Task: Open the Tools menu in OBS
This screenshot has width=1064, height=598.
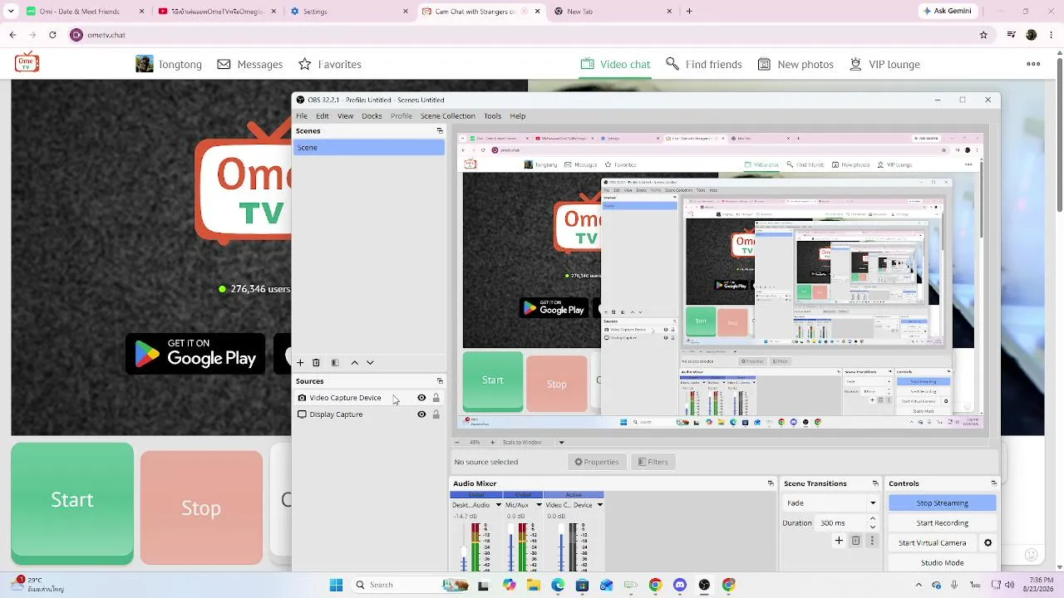Action: [x=493, y=116]
